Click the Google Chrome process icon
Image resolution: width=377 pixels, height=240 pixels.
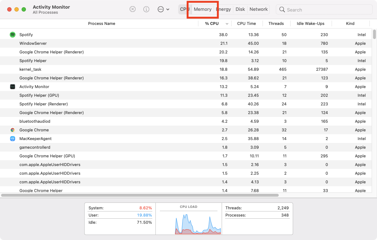[x=13, y=130]
